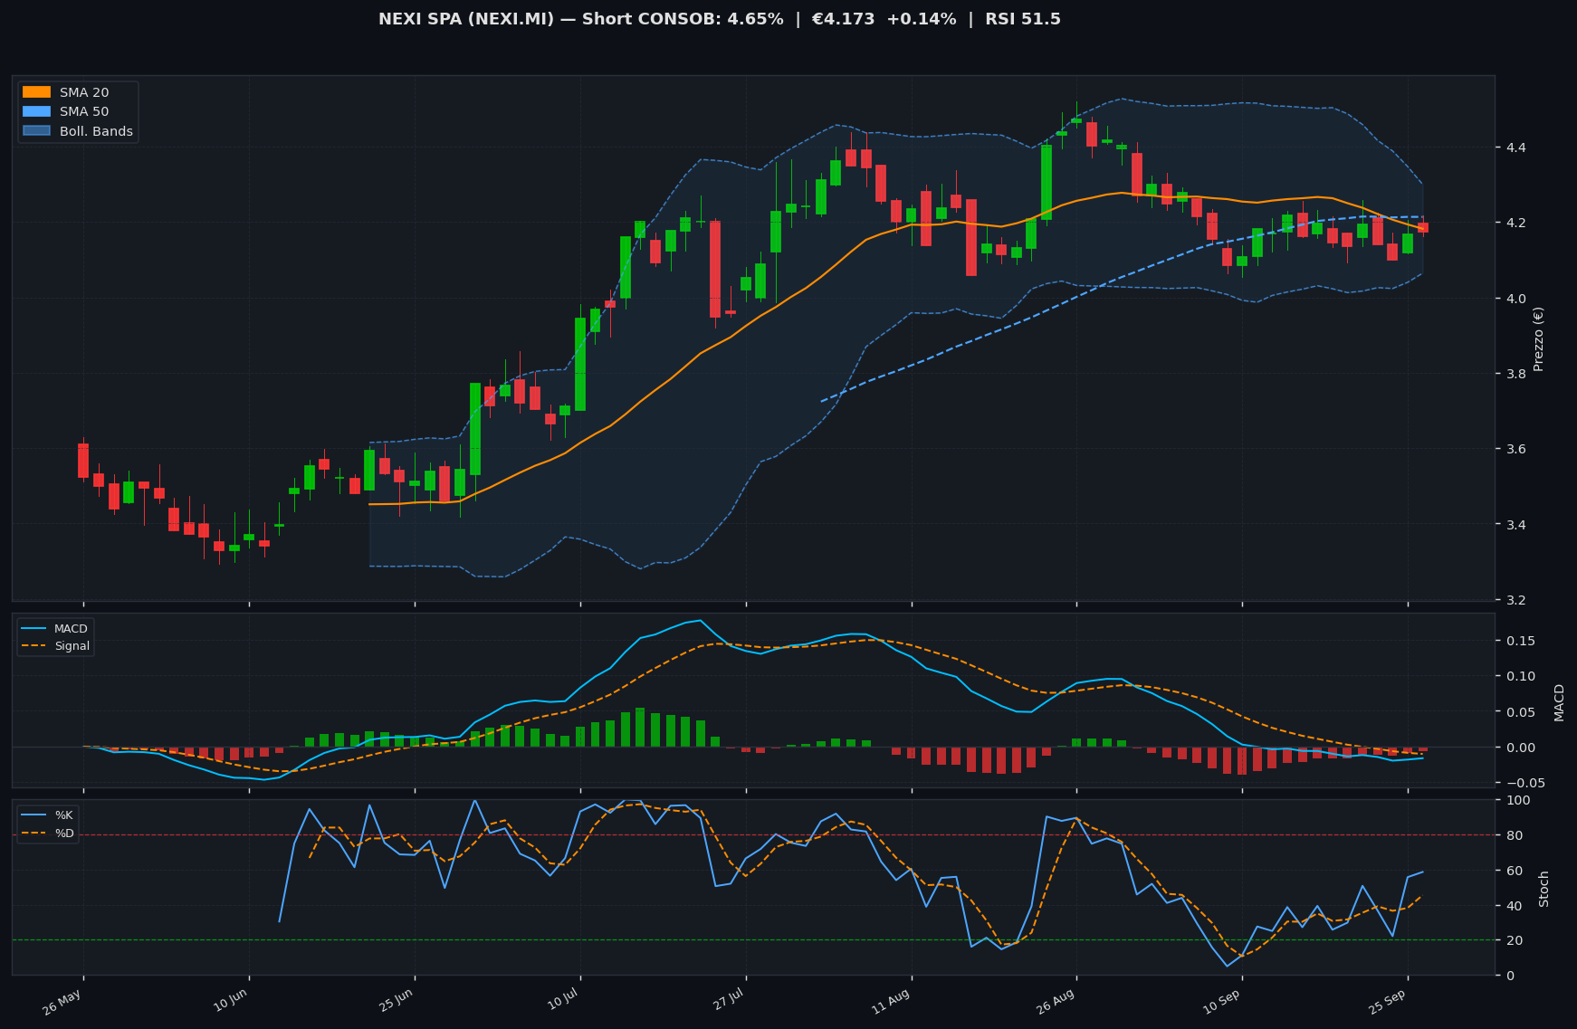The height and width of the screenshot is (1029, 1577).
Task: Click the 'MACD' y-axis label on right
Action: [x=1559, y=701]
